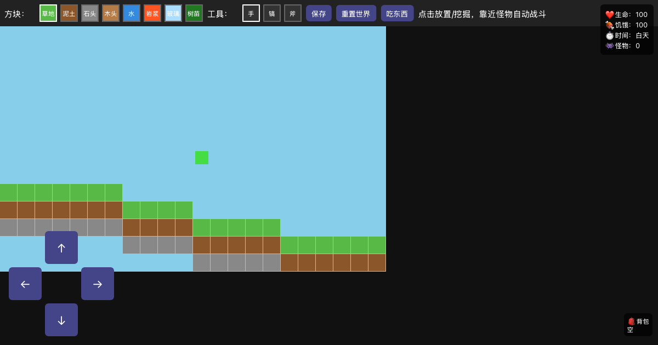Select the 水 water block
Viewport: 658px width, 345px height.
(x=132, y=13)
